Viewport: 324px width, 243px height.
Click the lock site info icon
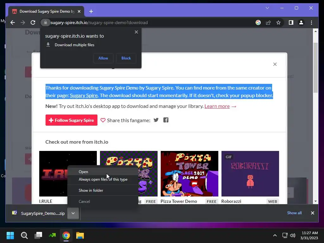click(x=46, y=22)
